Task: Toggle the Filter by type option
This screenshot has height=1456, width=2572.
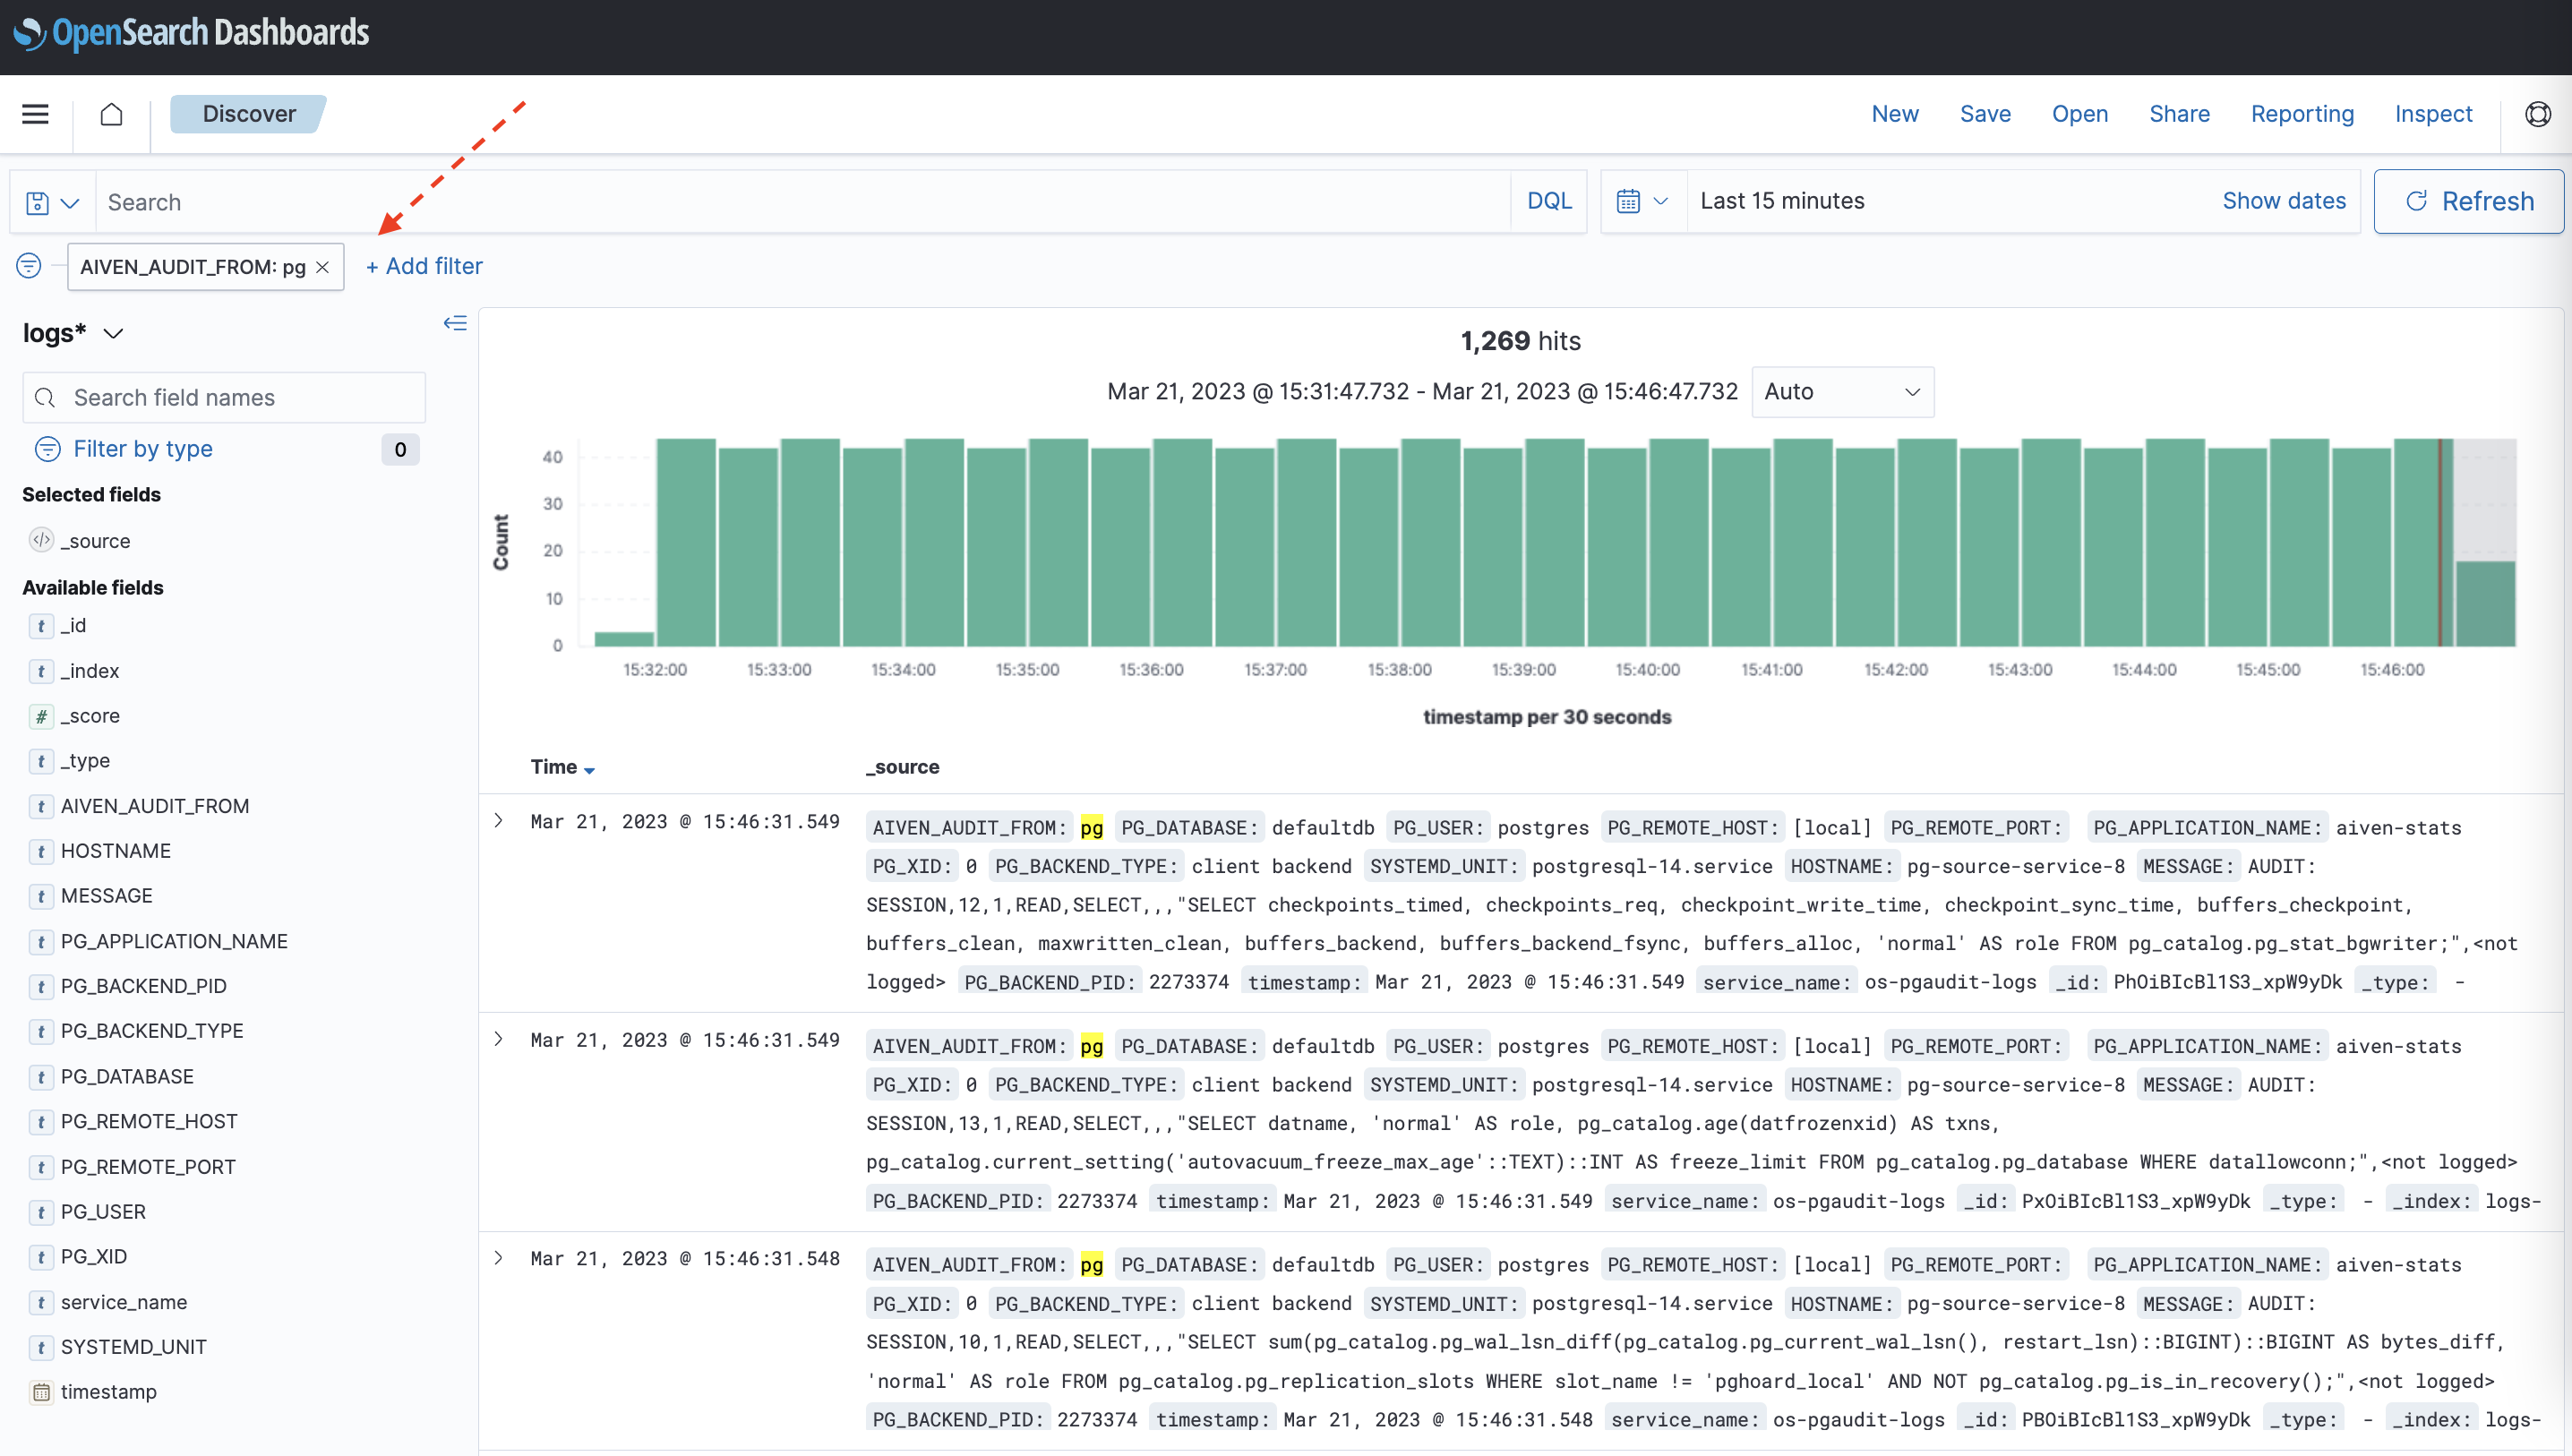Action: (142, 449)
